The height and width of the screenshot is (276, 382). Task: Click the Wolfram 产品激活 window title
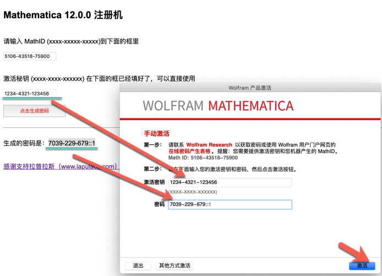250,88
